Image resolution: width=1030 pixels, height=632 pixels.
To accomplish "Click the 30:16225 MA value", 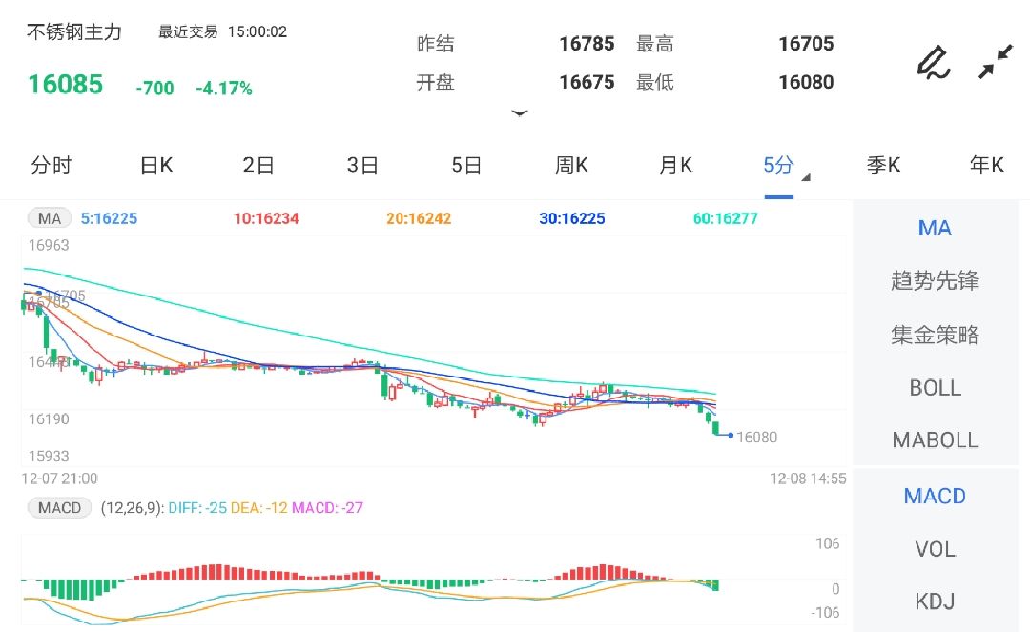I will 572,218.
